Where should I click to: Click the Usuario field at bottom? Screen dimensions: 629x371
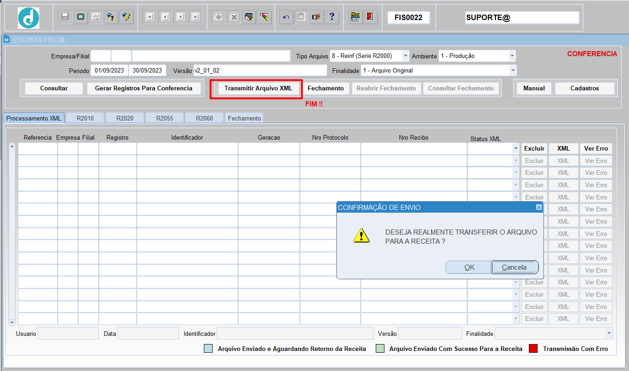68,334
